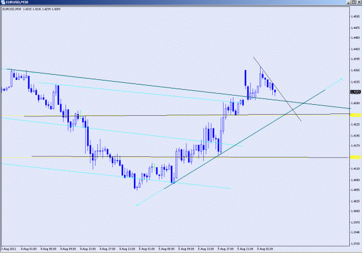
Task: Click the 1.4365 price axis label
Action: (355, 70)
